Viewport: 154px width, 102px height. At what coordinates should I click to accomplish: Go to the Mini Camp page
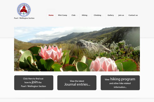tap(63, 15)
